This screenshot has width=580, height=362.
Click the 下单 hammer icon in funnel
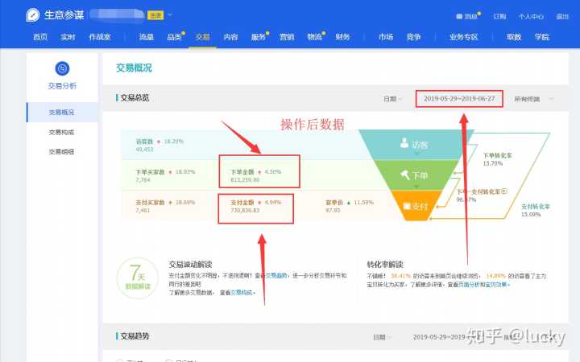click(404, 175)
